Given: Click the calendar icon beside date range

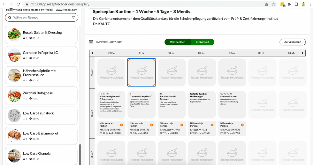Looking at the screenshot, I should [91, 42].
